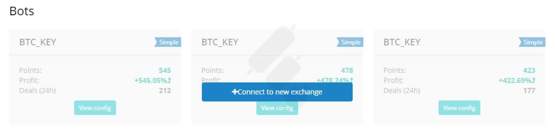Click the 545 points value
This screenshot has height=135, width=555.
pos(165,70)
